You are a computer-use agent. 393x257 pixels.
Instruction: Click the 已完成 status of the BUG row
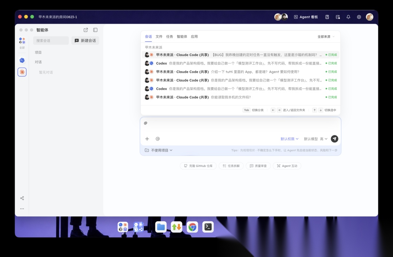[x=331, y=55]
